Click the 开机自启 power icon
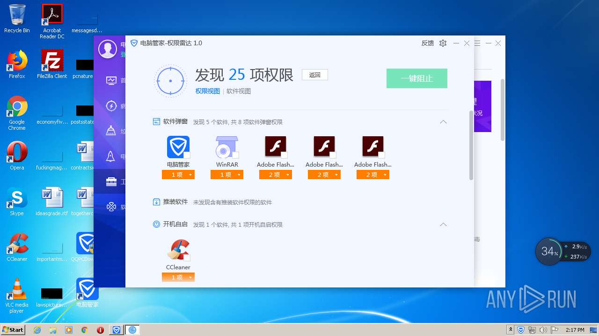The image size is (599, 336). pyautogui.click(x=157, y=224)
